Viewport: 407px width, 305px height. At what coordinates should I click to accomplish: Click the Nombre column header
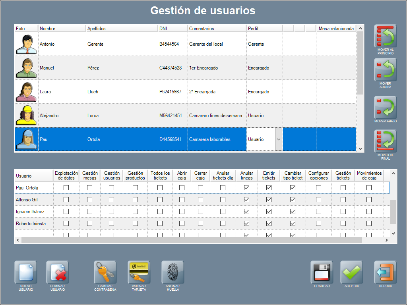pos(62,29)
